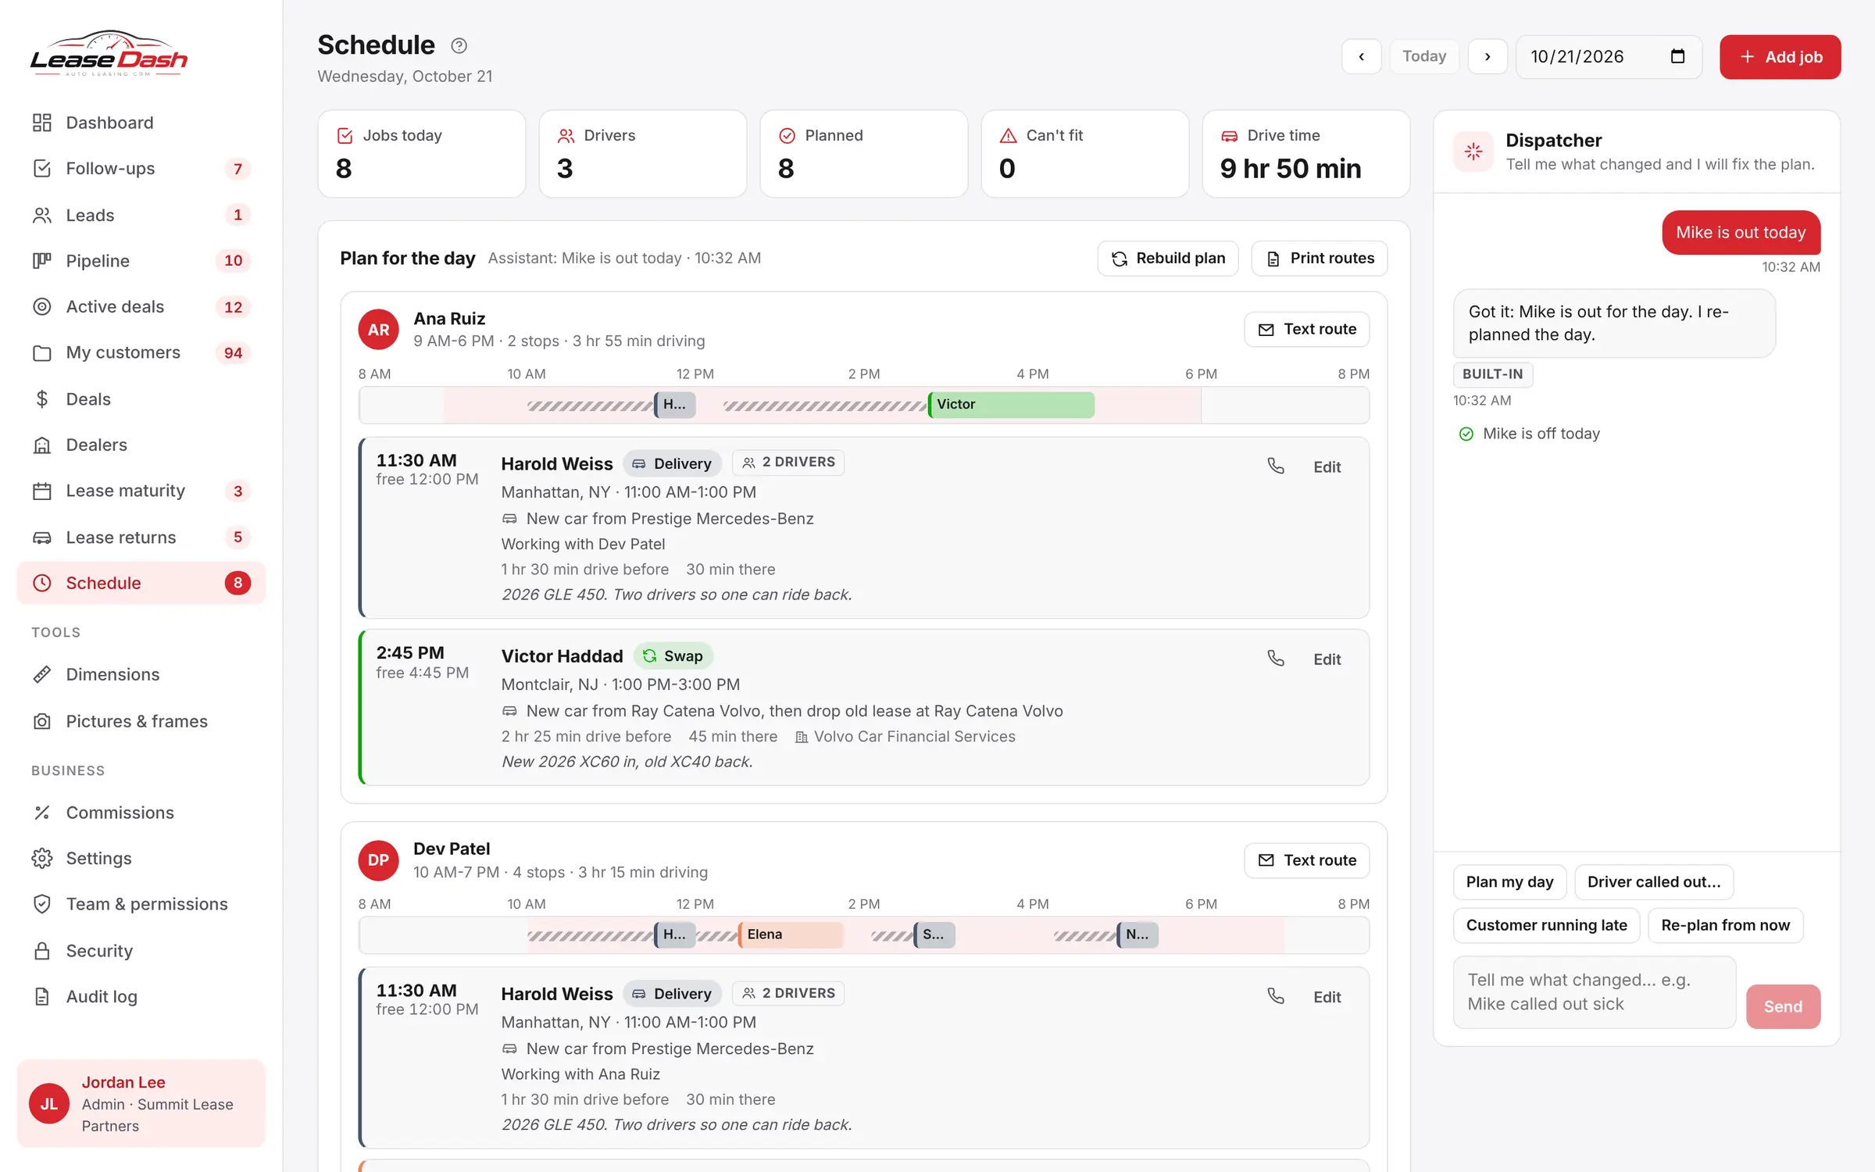The height and width of the screenshot is (1172, 1875).
Task: Click the help icon beside Schedule title
Action: (459, 46)
